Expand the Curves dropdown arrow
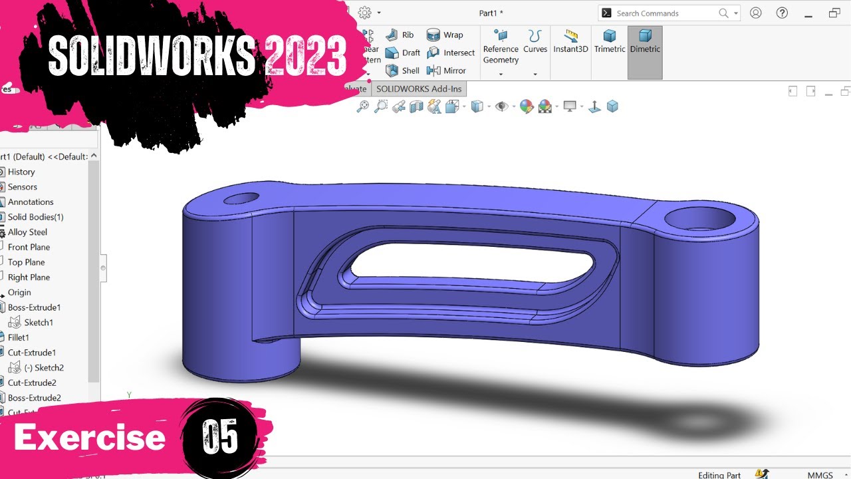Image resolution: width=851 pixels, height=479 pixels. pyautogui.click(x=535, y=75)
